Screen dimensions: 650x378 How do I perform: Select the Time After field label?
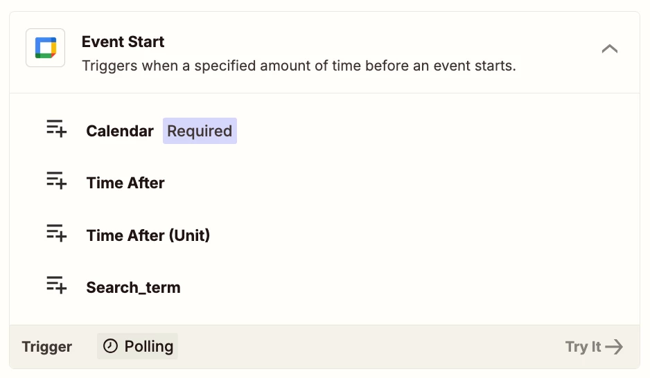pos(125,183)
